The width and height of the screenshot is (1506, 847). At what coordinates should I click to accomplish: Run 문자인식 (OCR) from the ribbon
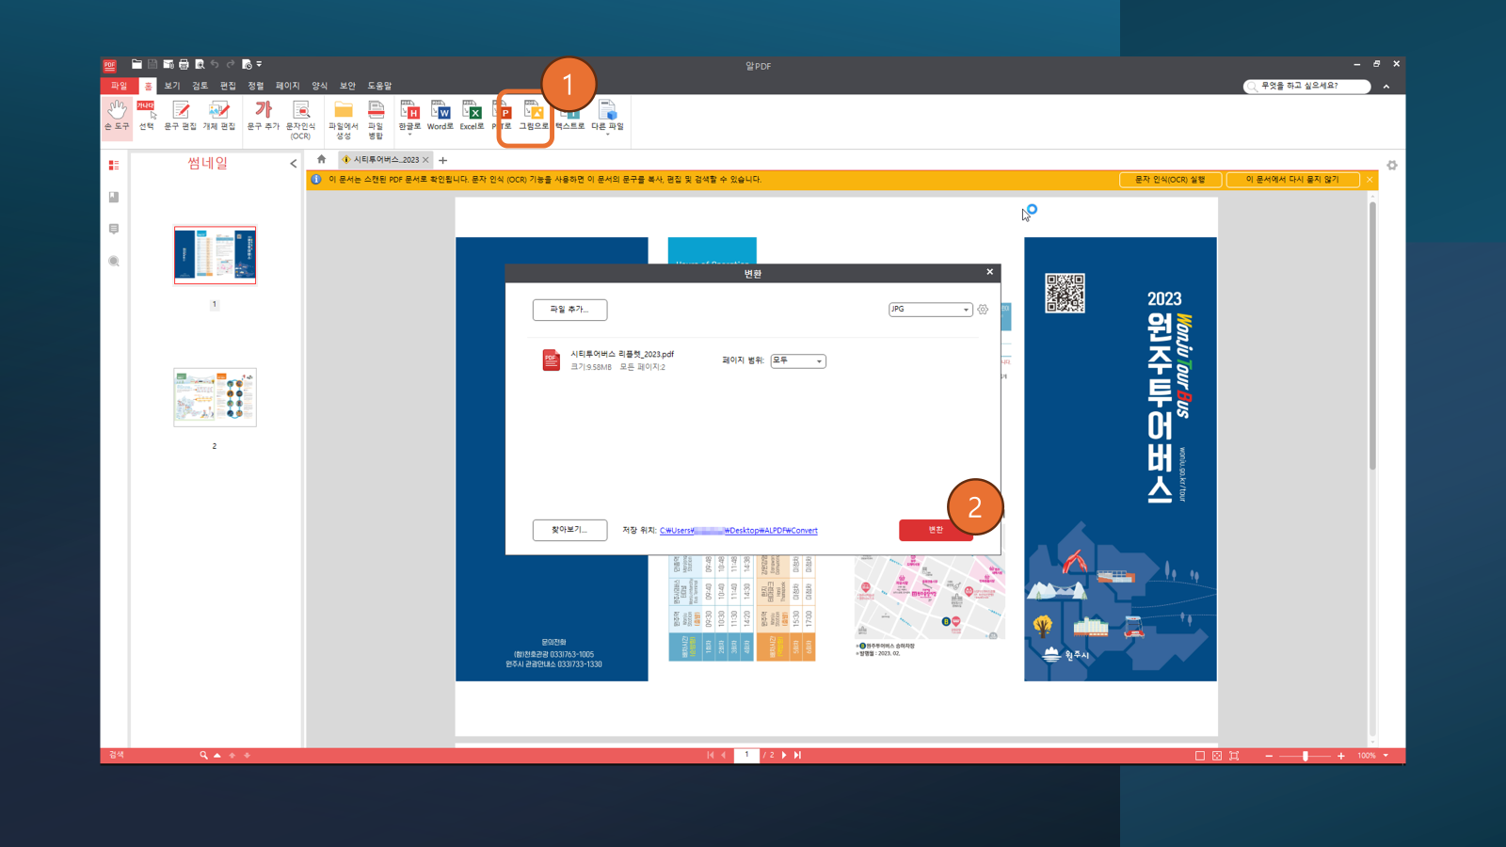pos(300,120)
